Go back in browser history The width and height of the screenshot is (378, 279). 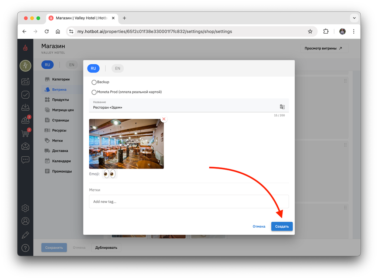point(24,31)
